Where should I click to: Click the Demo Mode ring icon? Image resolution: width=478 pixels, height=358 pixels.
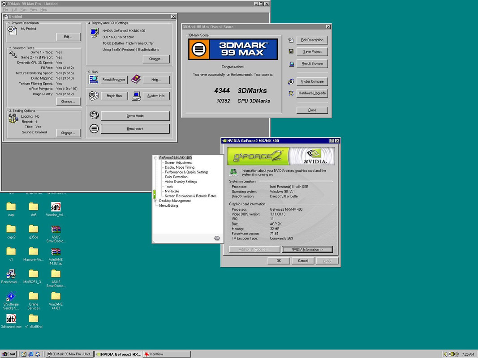point(94,115)
